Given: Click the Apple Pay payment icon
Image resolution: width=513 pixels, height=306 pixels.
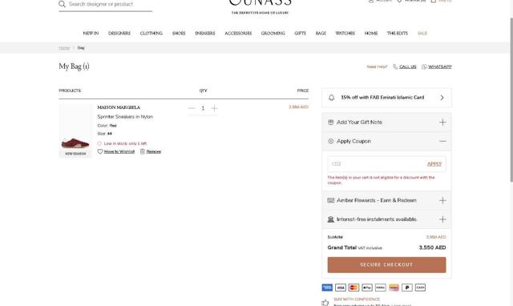Looking at the screenshot, I should pos(367,288).
